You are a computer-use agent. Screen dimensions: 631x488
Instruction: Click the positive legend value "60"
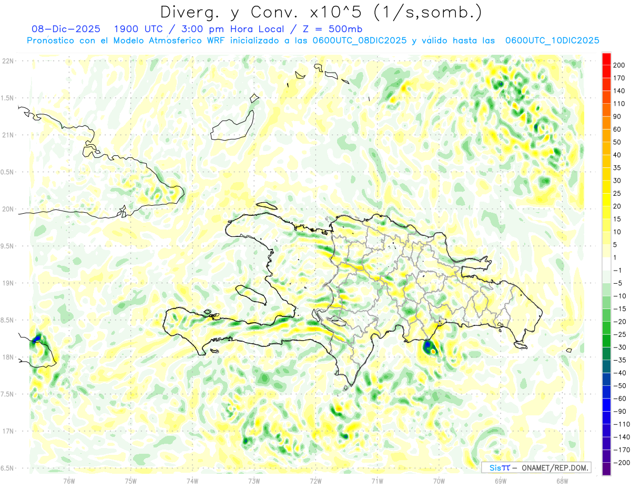click(x=617, y=129)
